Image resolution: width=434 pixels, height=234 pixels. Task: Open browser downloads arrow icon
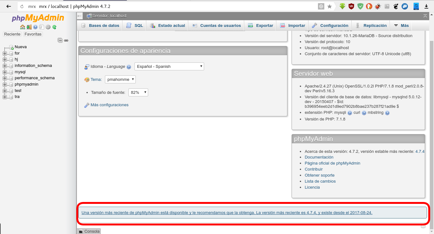tap(426, 6)
